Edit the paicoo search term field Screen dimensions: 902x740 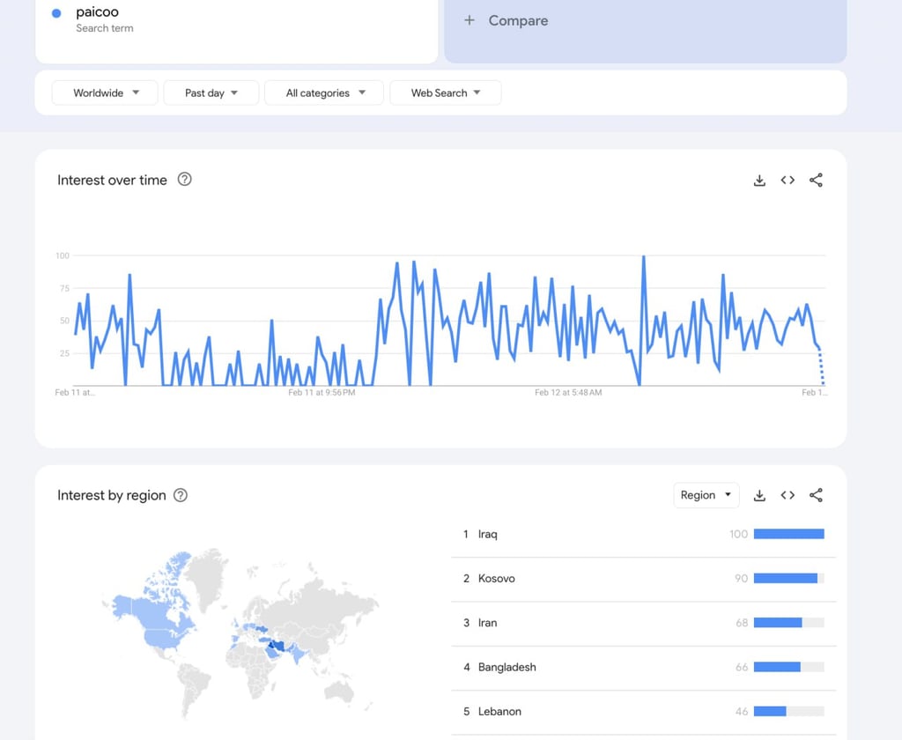(x=98, y=12)
